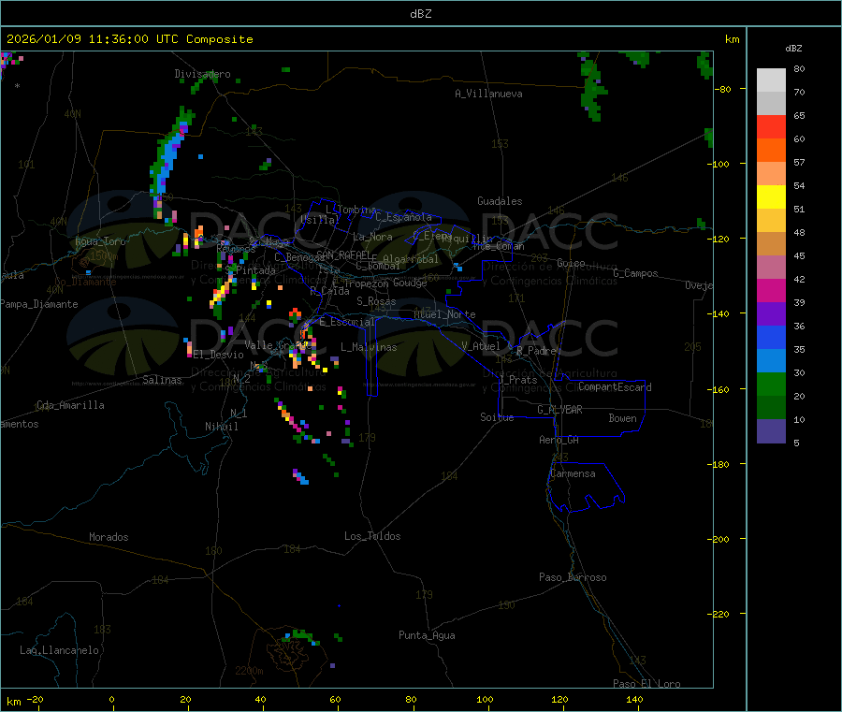842x712 pixels.
Task: Click the 100 km horizontal axis tick
Action: click(485, 699)
